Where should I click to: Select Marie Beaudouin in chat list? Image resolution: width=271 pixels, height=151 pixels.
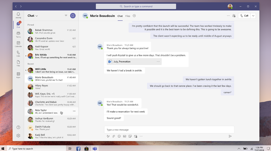click(52, 79)
